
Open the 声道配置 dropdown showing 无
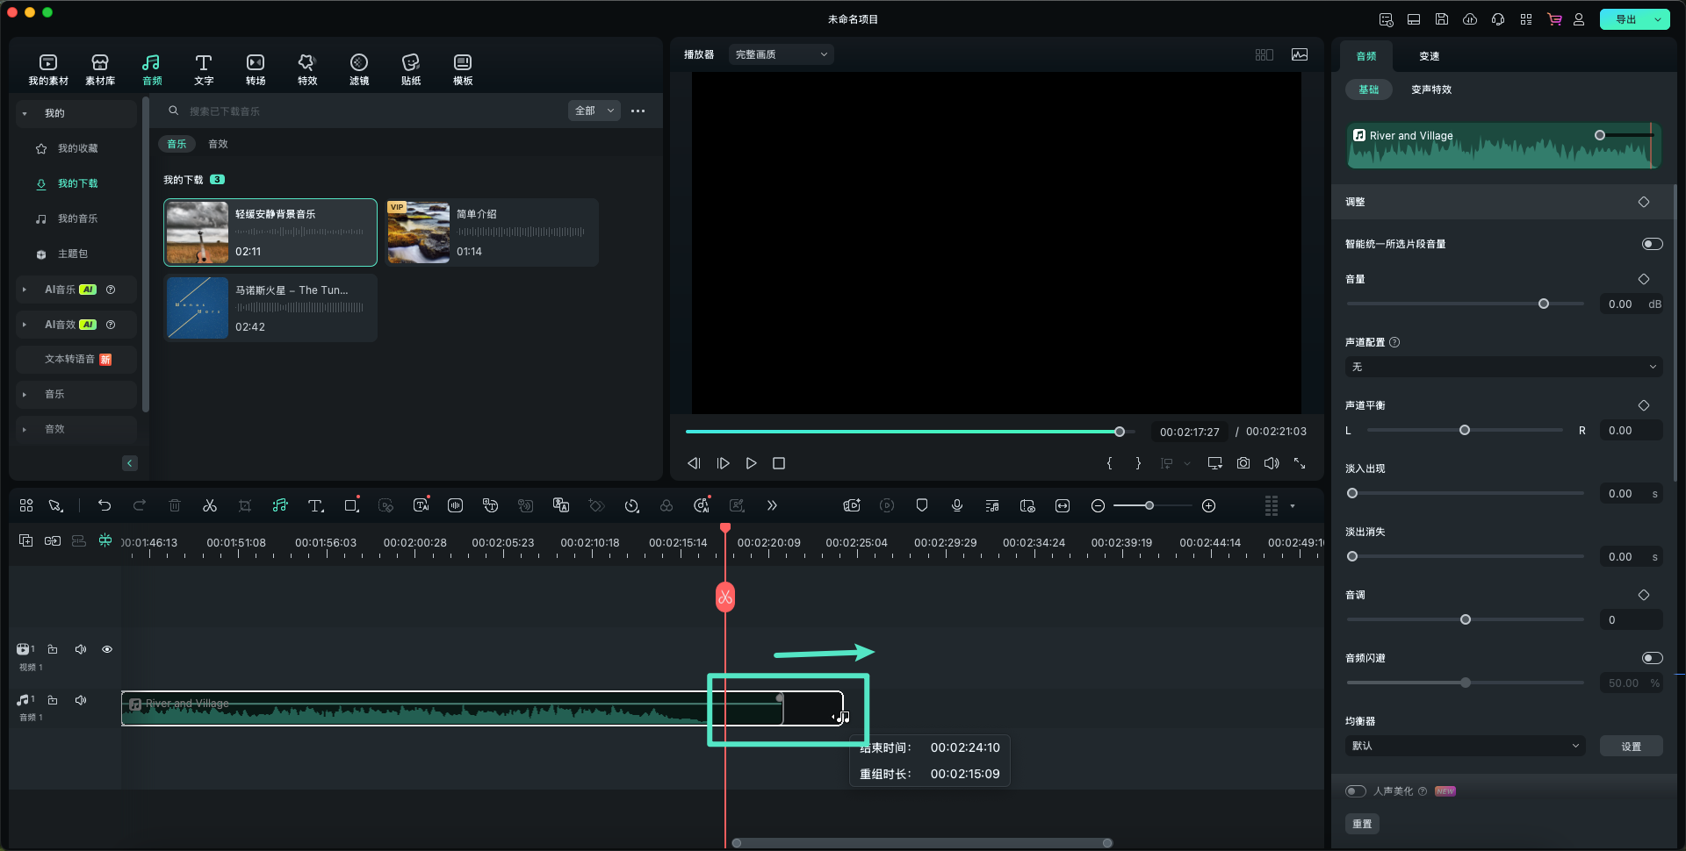point(1502,367)
